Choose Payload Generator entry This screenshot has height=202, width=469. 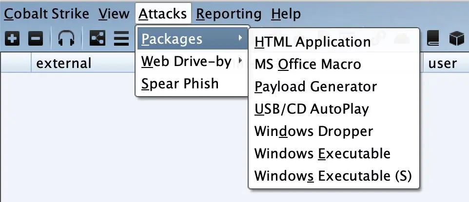point(315,87)
